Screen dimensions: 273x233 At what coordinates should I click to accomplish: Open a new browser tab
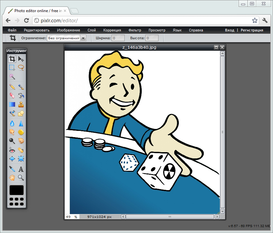coord(74,11)
